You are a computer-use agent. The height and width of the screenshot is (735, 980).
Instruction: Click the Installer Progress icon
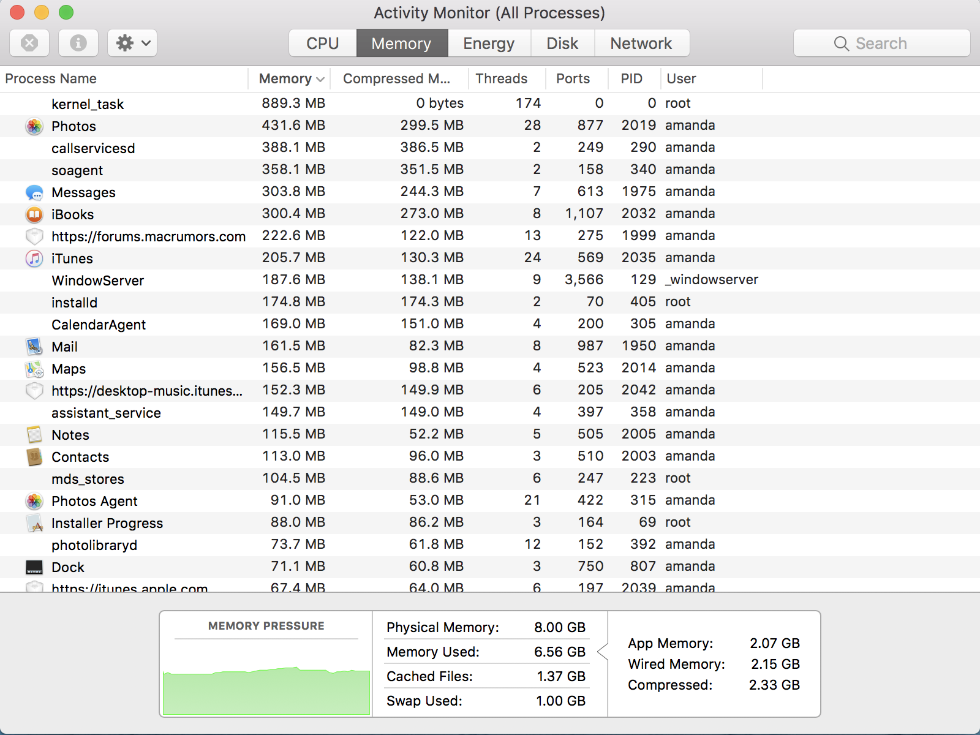(x=34, y=523)
